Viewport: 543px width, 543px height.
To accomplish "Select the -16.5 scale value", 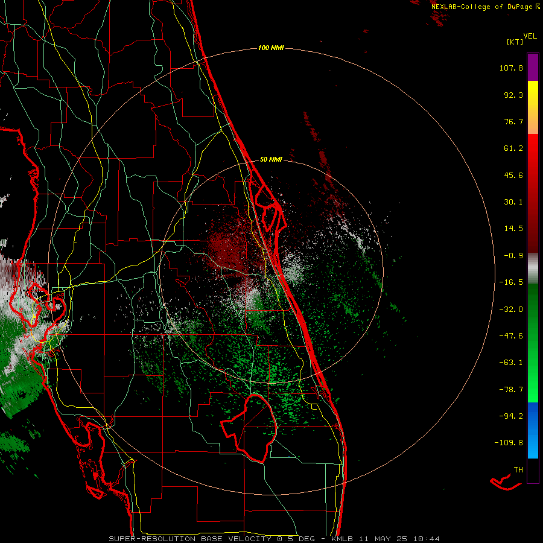I will point(511,282).
